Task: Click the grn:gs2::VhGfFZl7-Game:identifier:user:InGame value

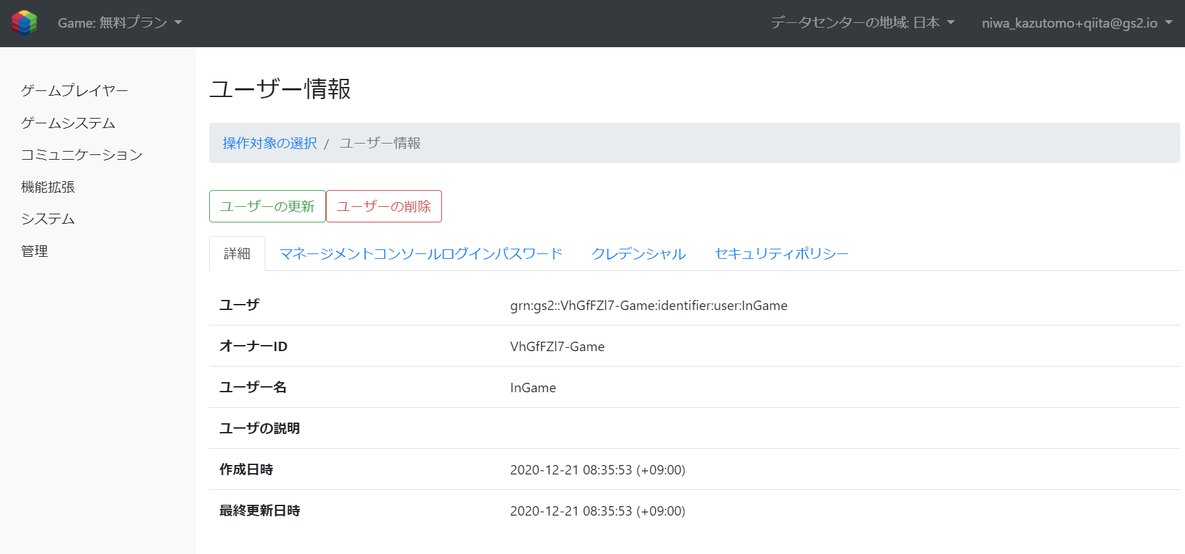Action: tap(649, 305)
